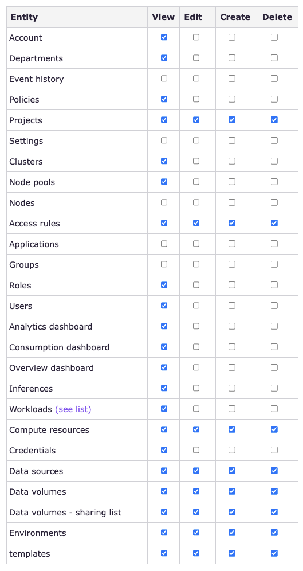
Task: Uncheck View for Analytics dashboard
Action: [164, 326]
